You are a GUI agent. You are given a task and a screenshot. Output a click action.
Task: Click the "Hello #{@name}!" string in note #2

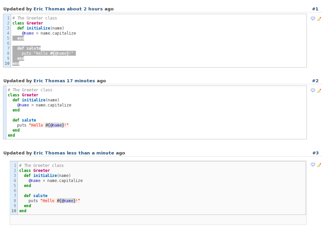(x=49, y=125)
